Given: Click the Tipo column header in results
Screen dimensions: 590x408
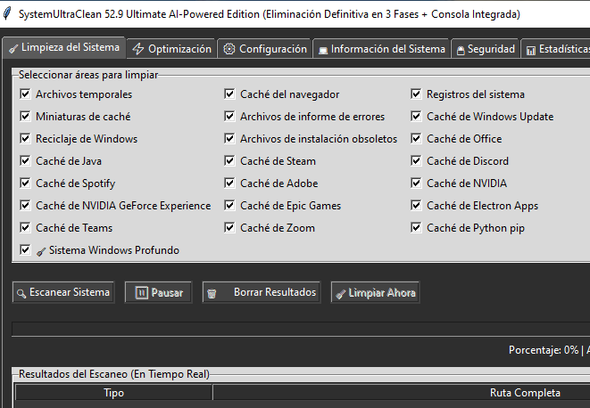Looking at the screenshot, I should pyautogui.click(x=113, y=393).
